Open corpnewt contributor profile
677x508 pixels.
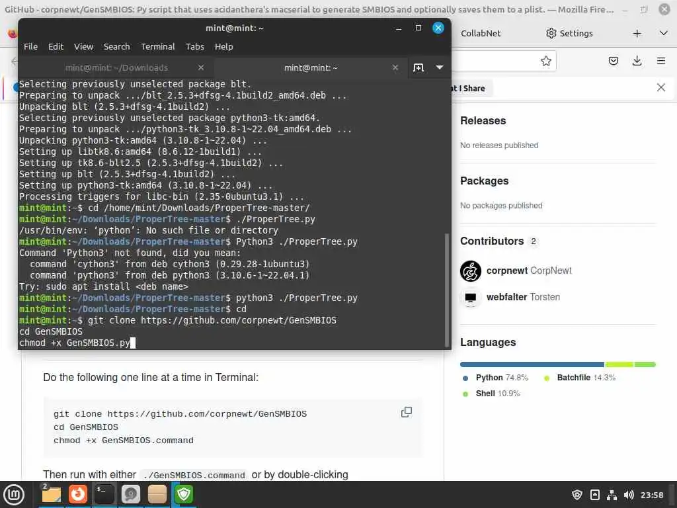(529, 271)
